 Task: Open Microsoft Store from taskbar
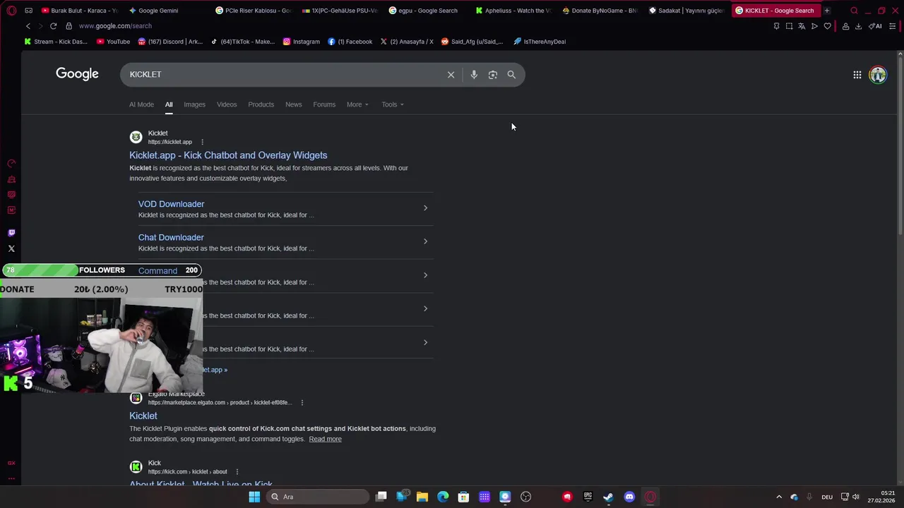pos(463,497)
